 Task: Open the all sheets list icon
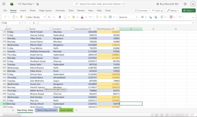click(13, 110)
